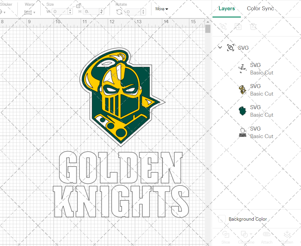Viewport: 301px width, 246px height.
Task: Switch to the Color Sync tab
Action: (260, 8)
